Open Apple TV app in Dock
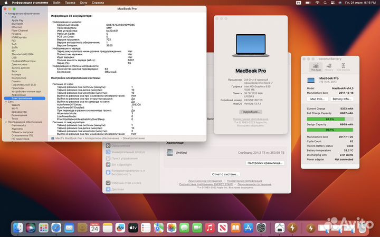Screen dimensions: 380x237 (x=133, y=228)
